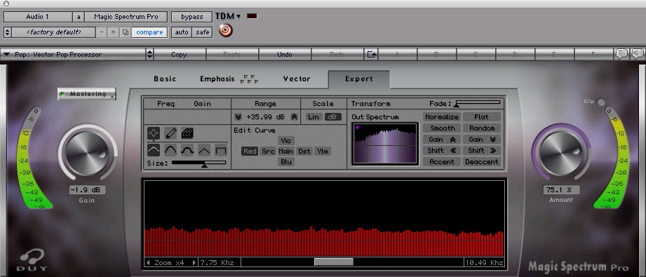Select the Dst edit curve
This screenshot has height=277, width=646.
304,151
